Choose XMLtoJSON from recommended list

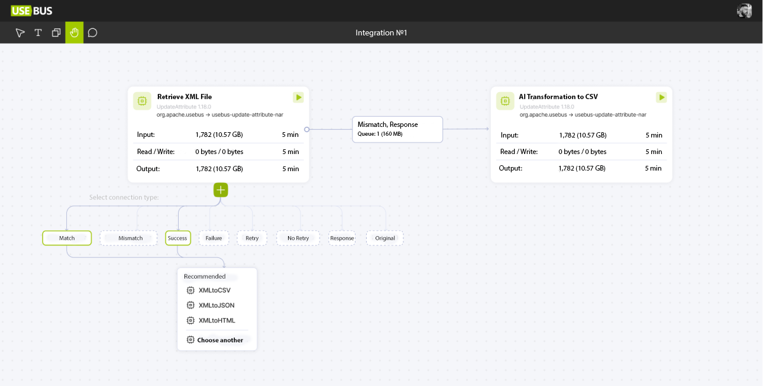pyautogui.click(x=217, y=305)
